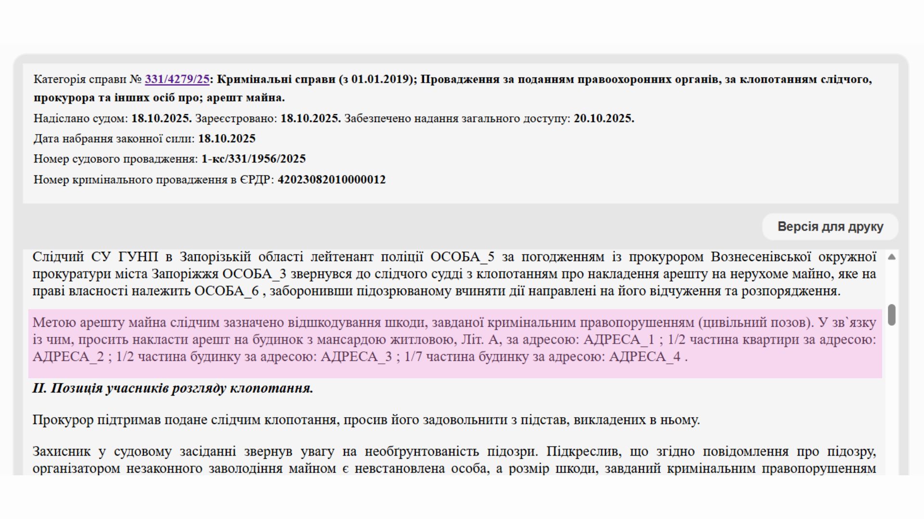Click the public access date 20.10.2025
924x519 pixels.
(603, 119)
